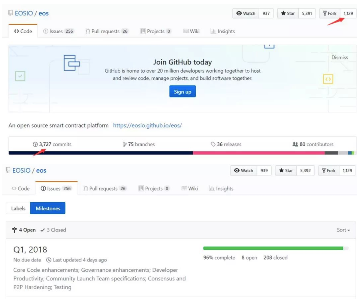Viewport: 357px width, 302px height.
Task: Select the active Code tab in top navigation
Action: point(23,31)
